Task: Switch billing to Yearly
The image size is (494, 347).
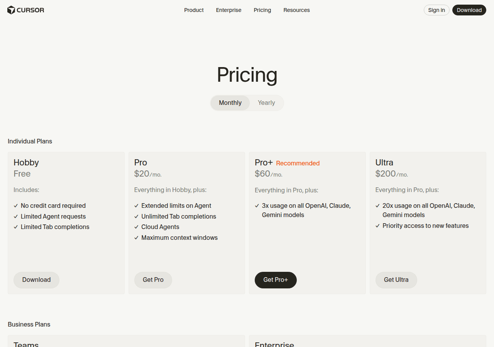Action: coord(266,103)
